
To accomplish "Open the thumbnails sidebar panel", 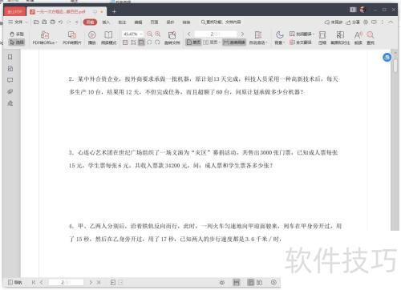I will tap(10, 69).
